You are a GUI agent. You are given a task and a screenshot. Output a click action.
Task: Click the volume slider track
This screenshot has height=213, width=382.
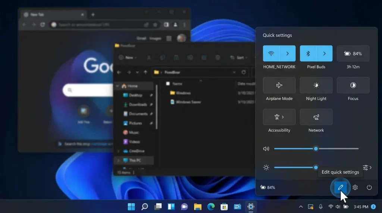(316, 149)
